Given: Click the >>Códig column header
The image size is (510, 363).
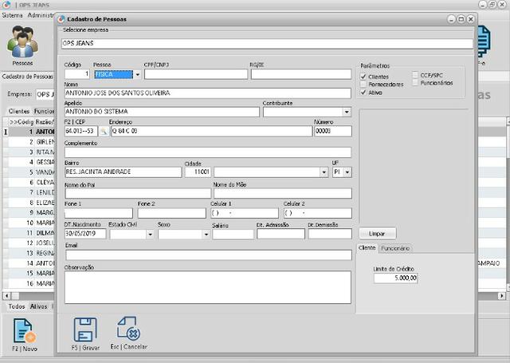Looking at the screenshot, I should pyautogui.click(x=22, y=122).
